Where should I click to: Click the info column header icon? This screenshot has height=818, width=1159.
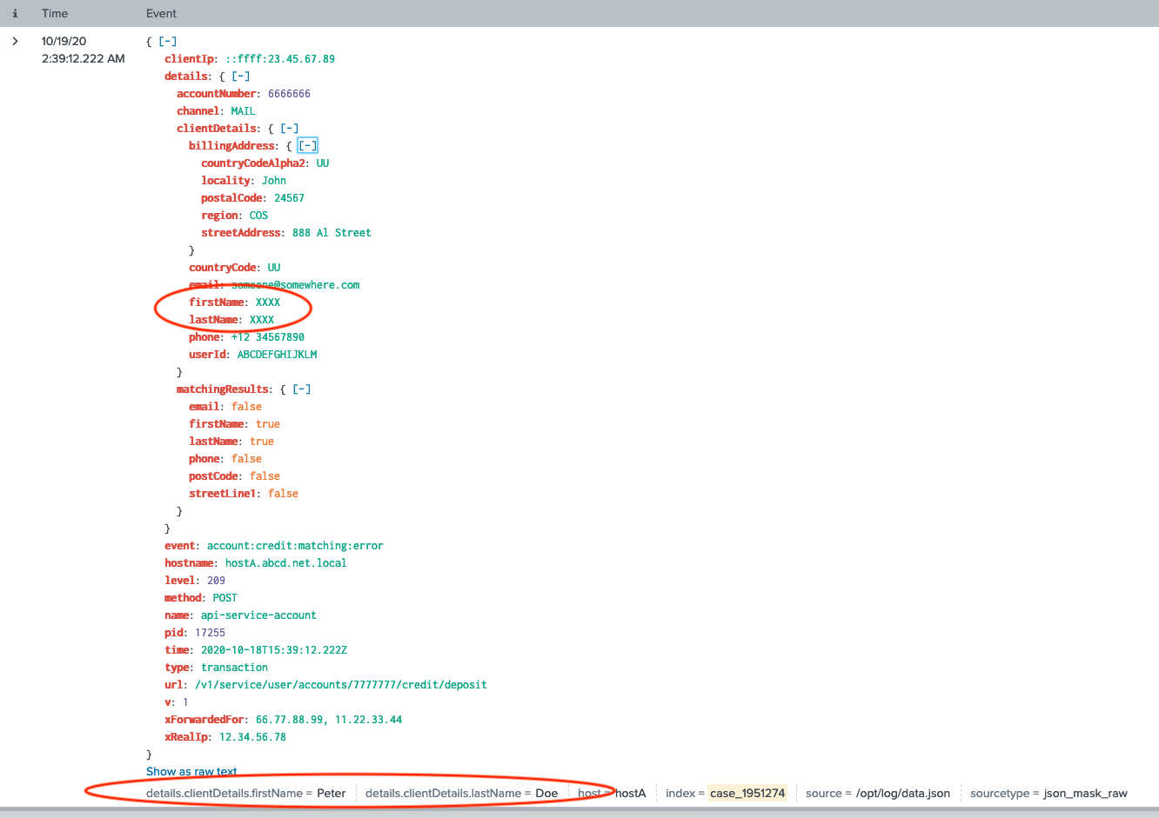(15, 13)
